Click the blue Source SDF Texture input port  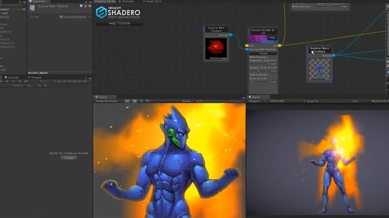point(247,50)
